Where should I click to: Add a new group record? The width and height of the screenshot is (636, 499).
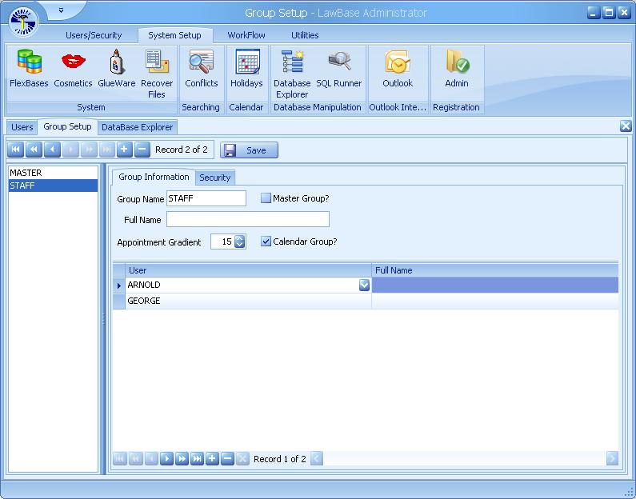click(x=125, y=150)
